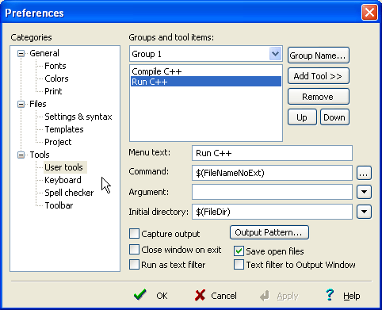Select Keyboard in the Categories tree
This screenshot has width=382, height=310.
63,180
